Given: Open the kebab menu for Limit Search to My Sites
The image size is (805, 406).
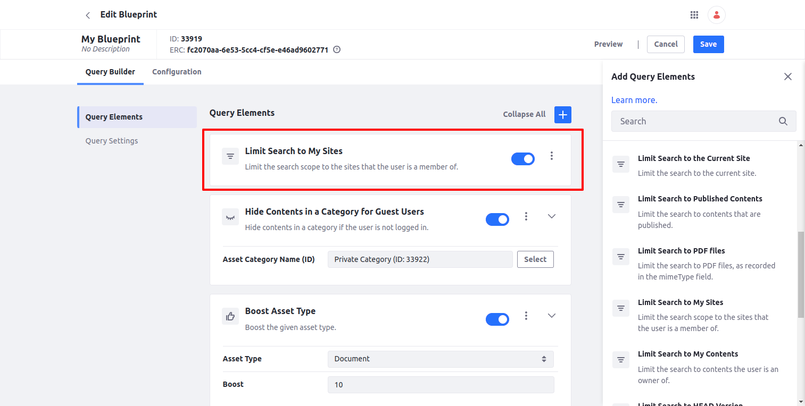Looking at the screenshot, I should [x=552, y=156].
